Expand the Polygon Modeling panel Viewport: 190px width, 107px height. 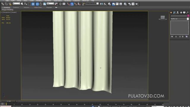7,10
